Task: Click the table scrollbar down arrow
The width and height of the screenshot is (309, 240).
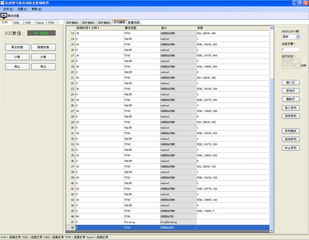Action: coord(272,231)
